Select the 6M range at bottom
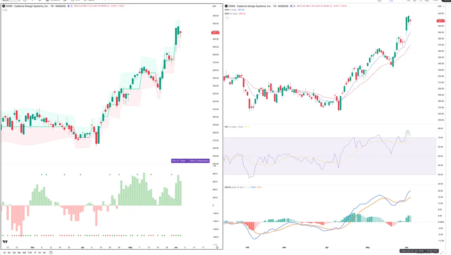The image size is (451, 255). click(x=24, y=253)
